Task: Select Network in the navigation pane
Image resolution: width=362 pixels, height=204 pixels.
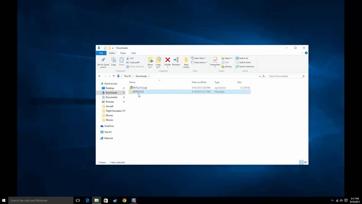Action: (x=109, y=138)
